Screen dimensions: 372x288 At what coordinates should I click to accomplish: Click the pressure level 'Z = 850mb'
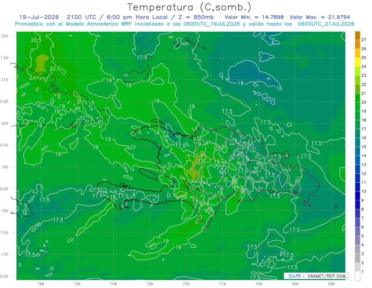pos(195,17)
